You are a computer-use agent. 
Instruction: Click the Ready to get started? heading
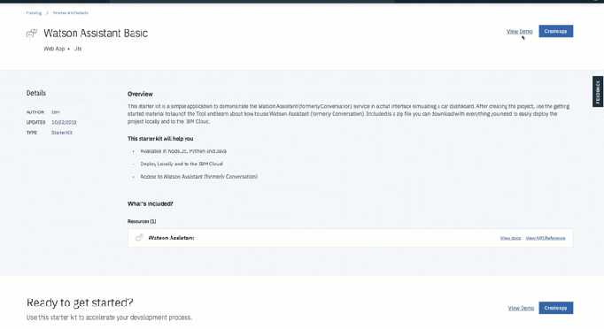click(80, 302)
